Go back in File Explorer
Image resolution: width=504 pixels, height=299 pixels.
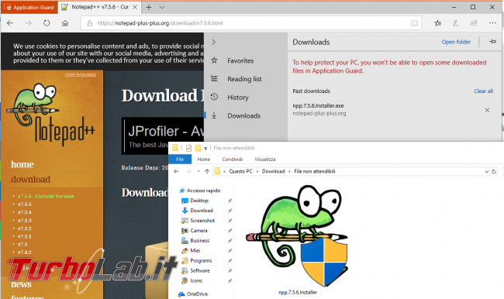point(176,171)
